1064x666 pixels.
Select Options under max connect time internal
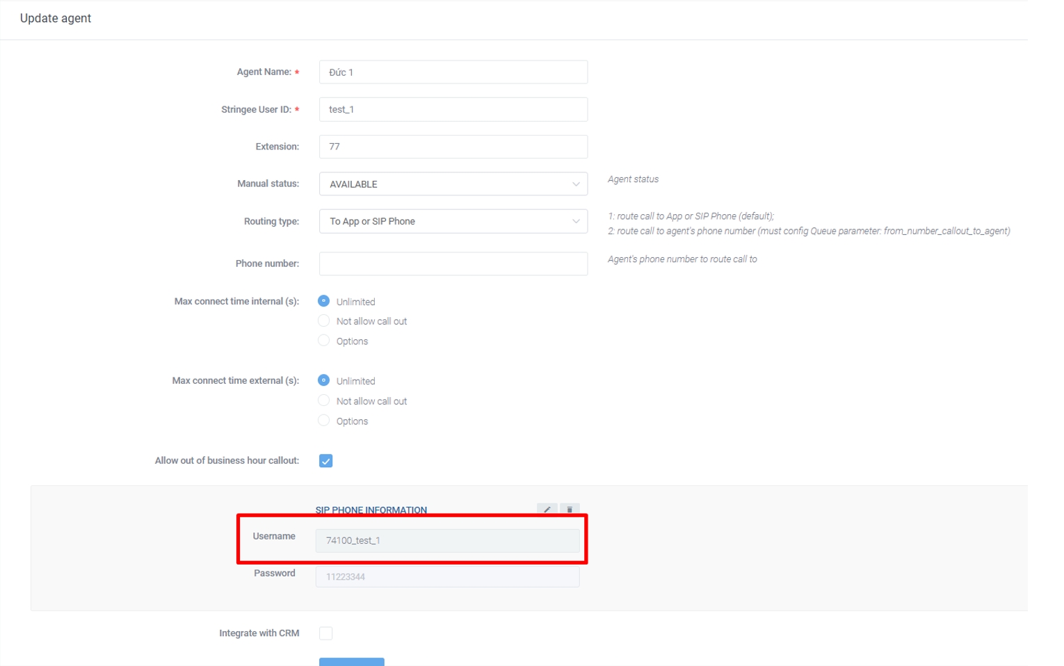coord(323,341)
